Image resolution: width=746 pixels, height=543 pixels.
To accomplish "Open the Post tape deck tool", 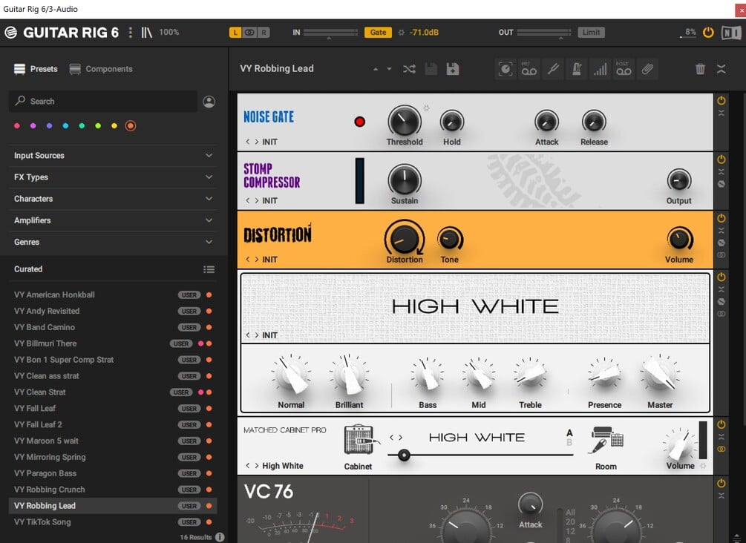I will pos(624,70).
